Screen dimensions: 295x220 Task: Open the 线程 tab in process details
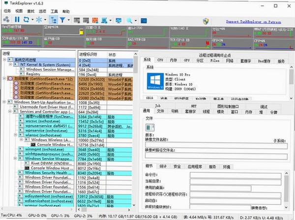[x=206, y=111]
